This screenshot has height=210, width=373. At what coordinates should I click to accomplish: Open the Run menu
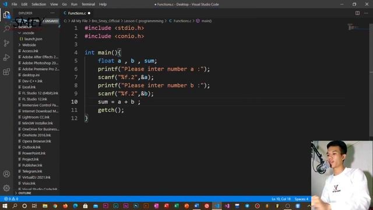pyautogui.click(x=74, y=4)
